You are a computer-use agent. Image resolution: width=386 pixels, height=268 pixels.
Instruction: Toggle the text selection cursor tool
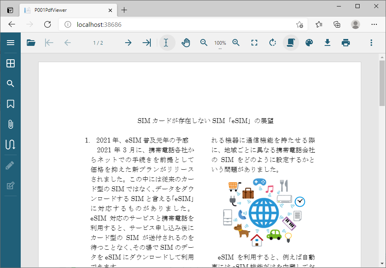[167, 43]
